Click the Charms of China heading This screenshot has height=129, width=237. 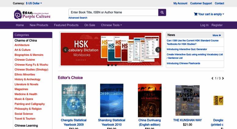coord(26,41)
